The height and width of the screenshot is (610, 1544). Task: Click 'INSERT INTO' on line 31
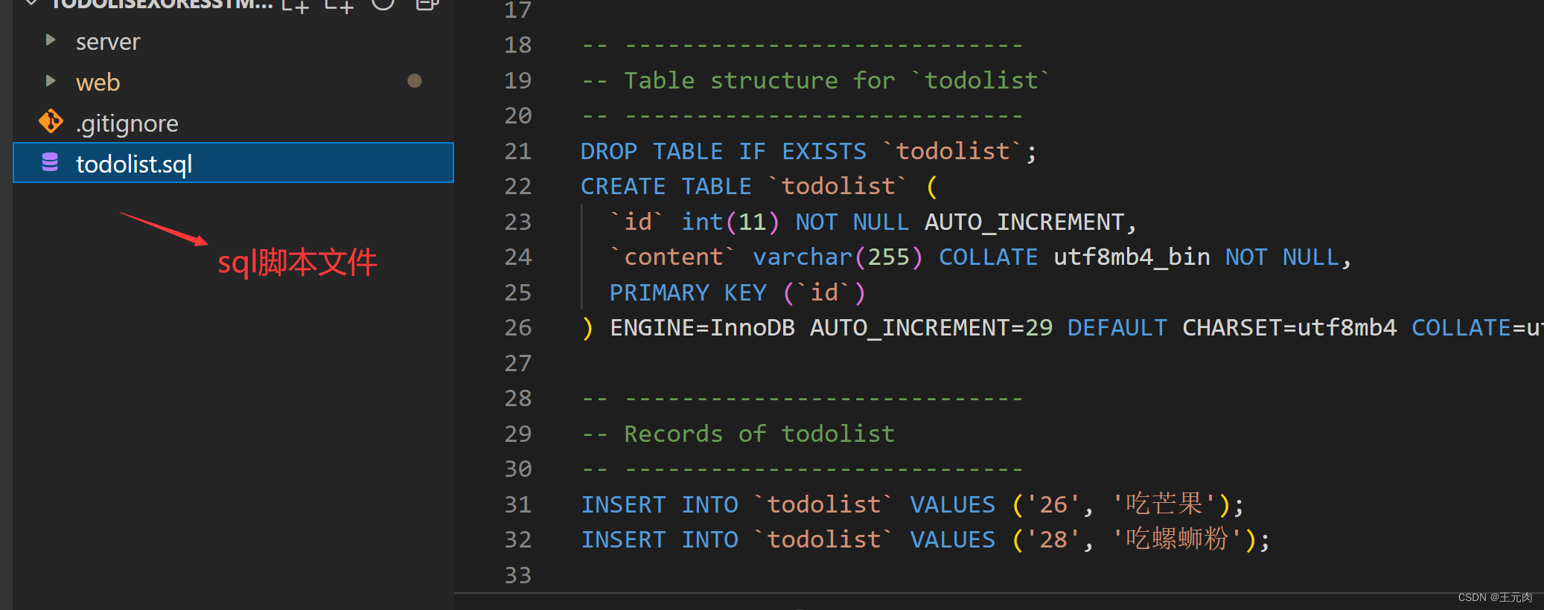(x=660, y=504)
